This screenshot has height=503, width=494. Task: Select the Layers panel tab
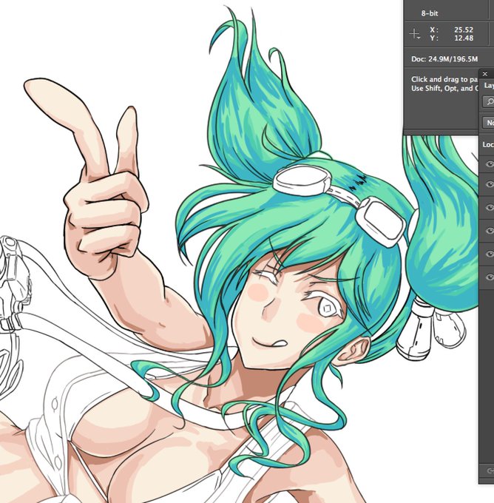coord(489,85)
